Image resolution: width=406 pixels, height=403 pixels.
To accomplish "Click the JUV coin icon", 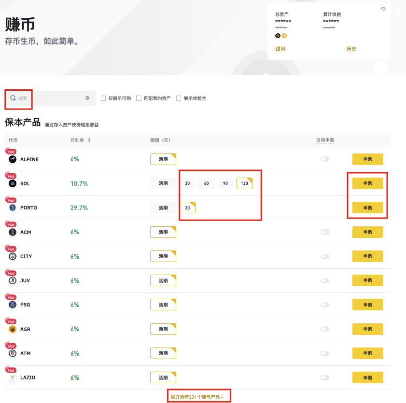I will 13,280.
